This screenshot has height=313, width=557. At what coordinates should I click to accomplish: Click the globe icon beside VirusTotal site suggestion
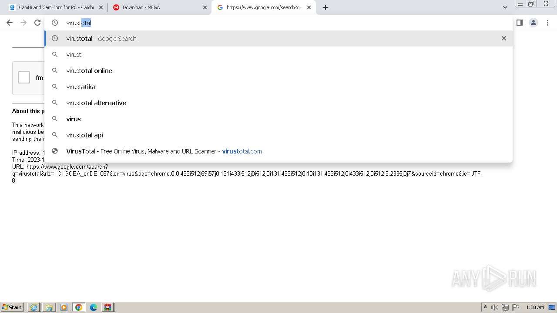coord(55,151)
